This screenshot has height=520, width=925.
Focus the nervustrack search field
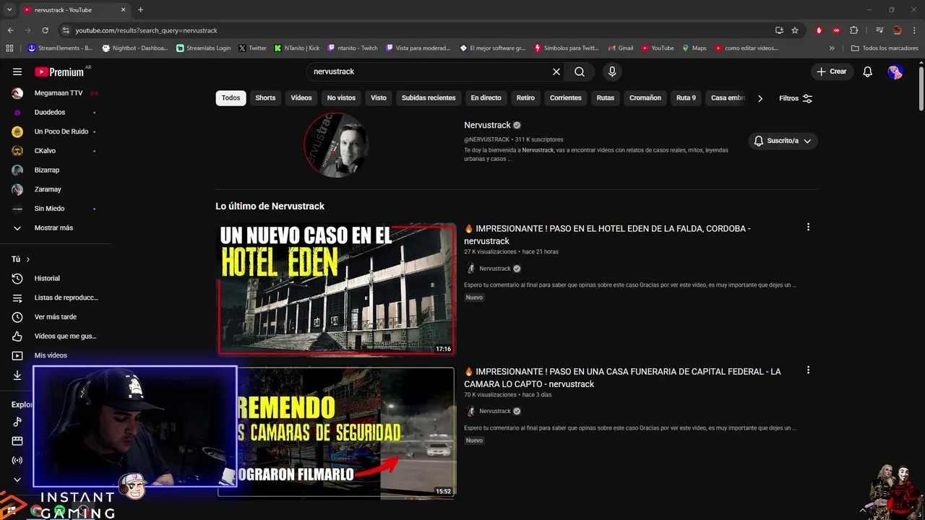point(430,71)
